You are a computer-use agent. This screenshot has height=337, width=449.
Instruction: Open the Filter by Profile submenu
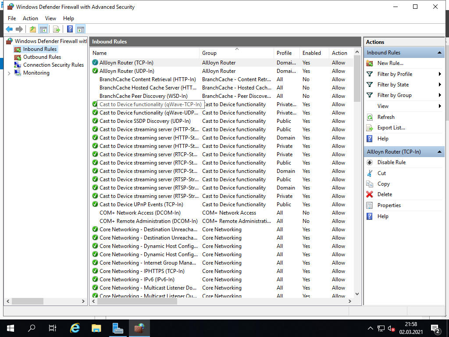[395, 74]
